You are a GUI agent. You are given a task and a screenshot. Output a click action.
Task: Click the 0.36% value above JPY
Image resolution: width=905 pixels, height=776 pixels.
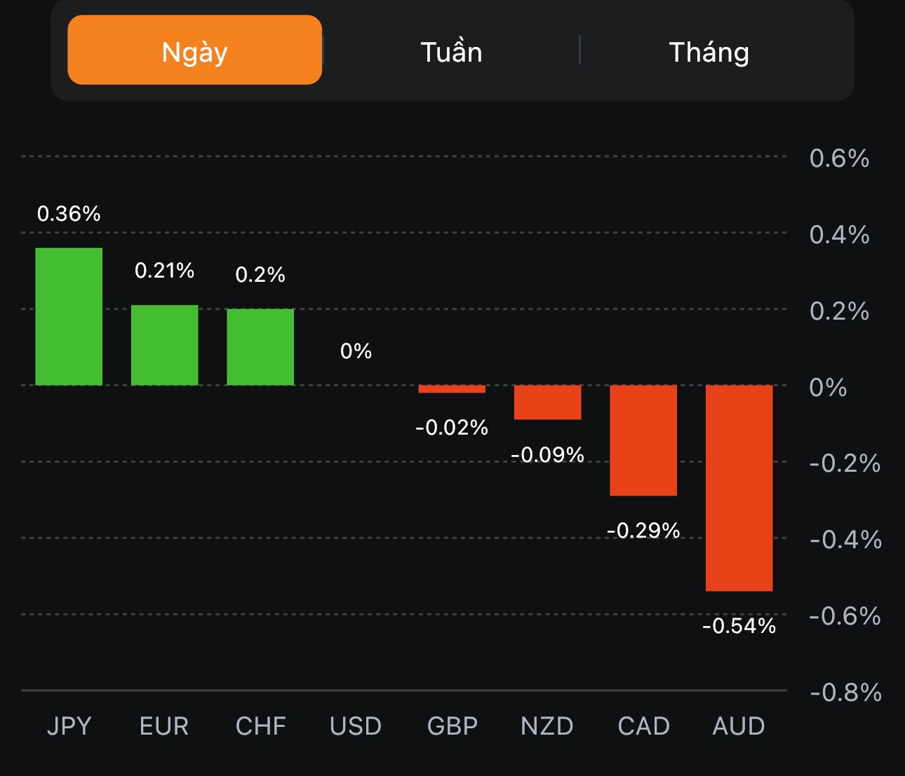(x=69, y=213)
